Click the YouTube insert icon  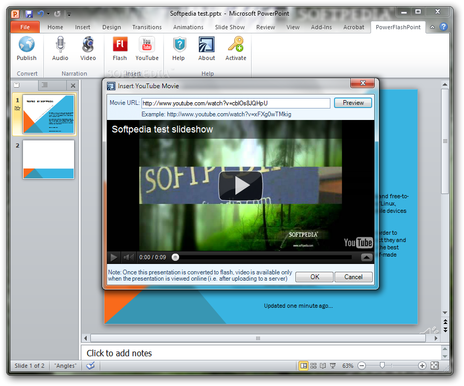point(147,44)
